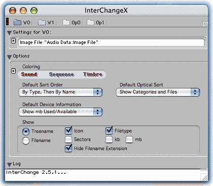Collapse the Options section
The image size is (213, 186).
(x=9, y=57)
